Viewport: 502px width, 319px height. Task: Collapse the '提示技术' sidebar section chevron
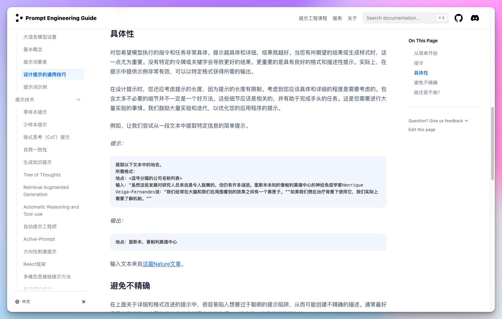(x=79, y=100)
